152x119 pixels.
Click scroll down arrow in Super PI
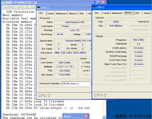pos(104,117)
